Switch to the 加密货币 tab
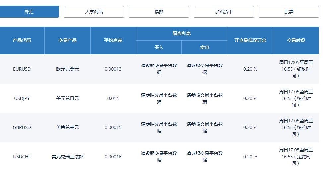Viewport: 323px width, 170px height. pos(224,12)
